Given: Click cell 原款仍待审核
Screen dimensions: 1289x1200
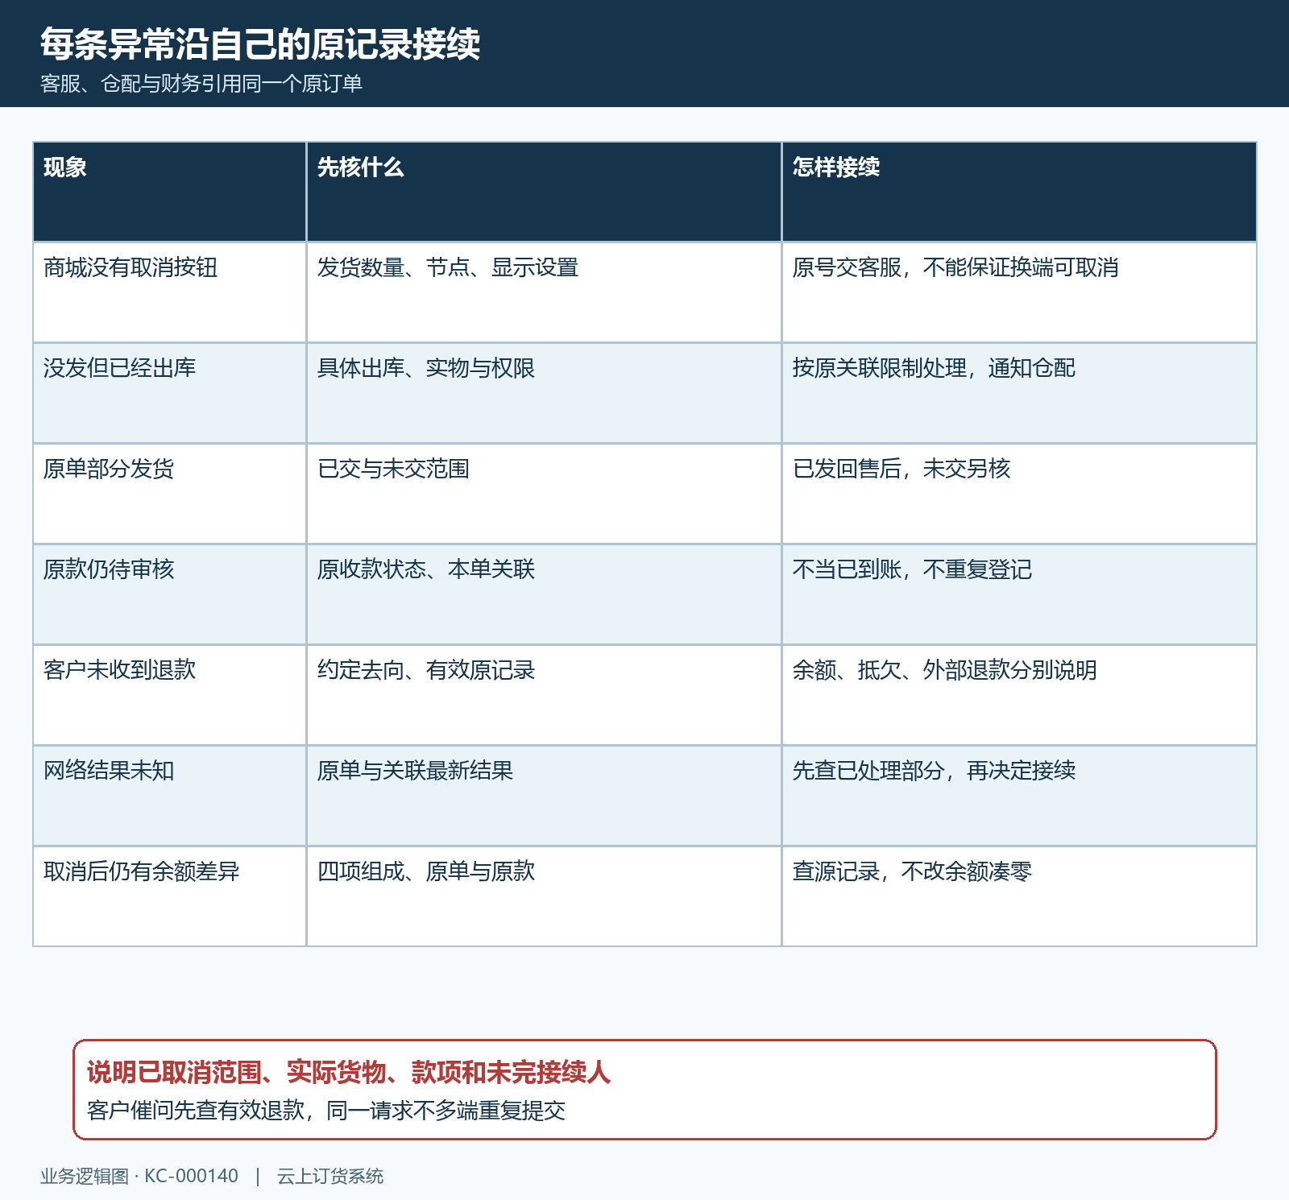Looking at the screenshot, I should [169, 594].
